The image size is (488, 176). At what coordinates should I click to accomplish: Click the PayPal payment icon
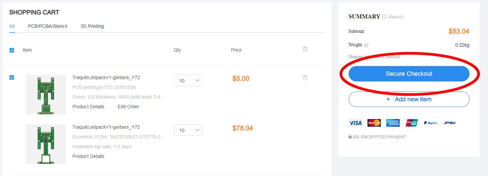click(x=430, y=123)
